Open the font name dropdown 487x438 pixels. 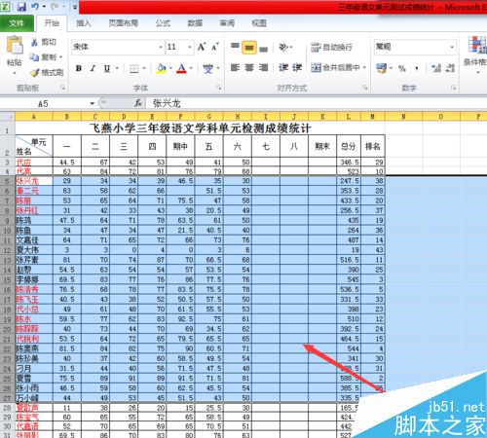click(161, 48)
